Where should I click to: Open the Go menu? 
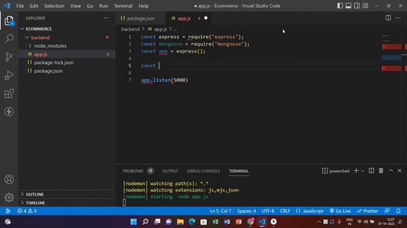[90, 6]
